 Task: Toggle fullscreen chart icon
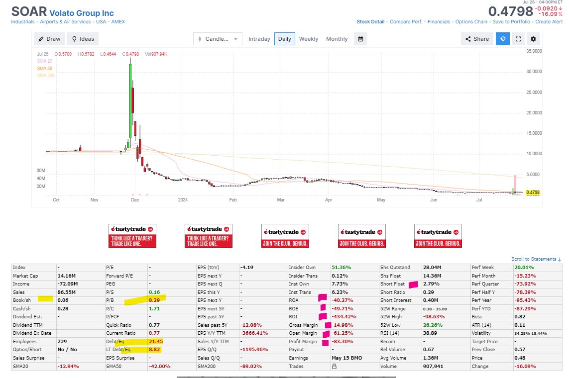pos(518,39)
